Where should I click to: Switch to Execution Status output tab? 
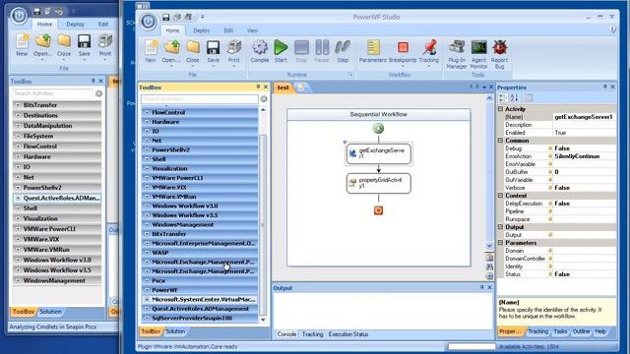tap(347, 334)
